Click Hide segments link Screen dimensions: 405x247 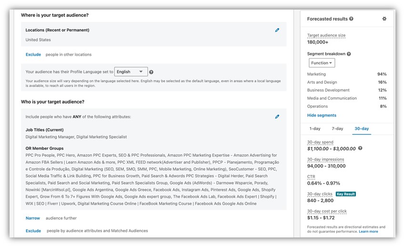(x=322, y=115)
